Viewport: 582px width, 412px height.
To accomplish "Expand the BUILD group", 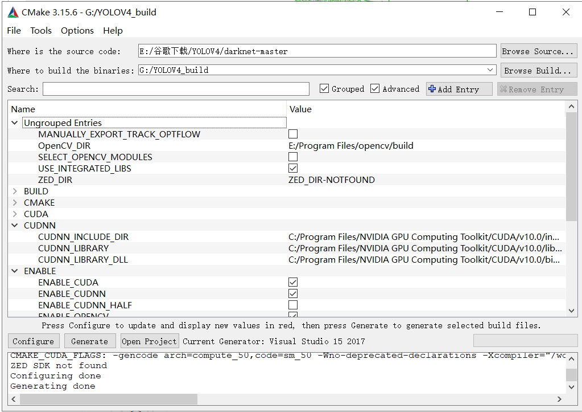I will click(x=14, y=191).
